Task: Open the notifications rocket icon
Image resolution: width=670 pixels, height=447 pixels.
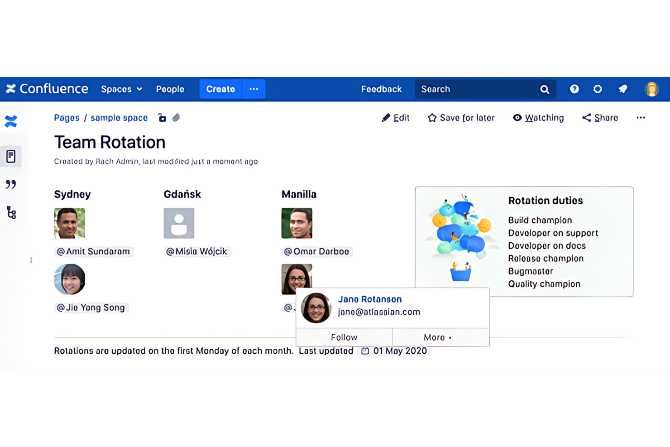Action: point(623,89)
